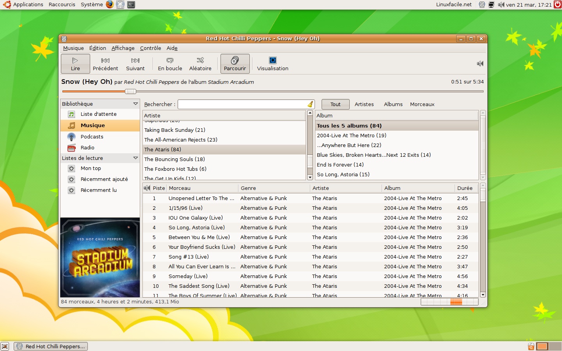Filter search by Artistes

tap(364, 104)
